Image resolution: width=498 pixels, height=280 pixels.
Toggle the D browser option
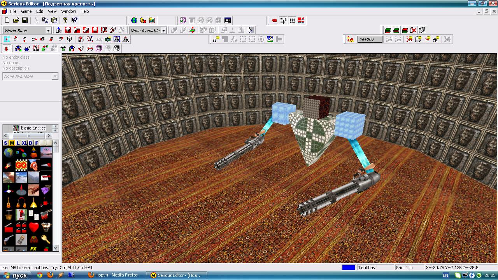(x=31, y=143)
